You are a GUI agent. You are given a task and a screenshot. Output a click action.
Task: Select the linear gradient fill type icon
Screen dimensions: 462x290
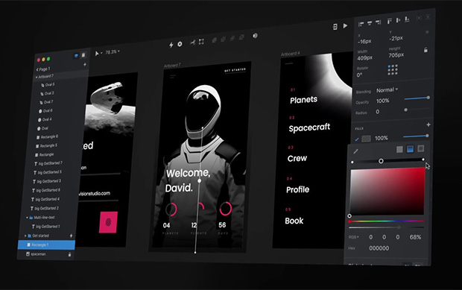410,149
